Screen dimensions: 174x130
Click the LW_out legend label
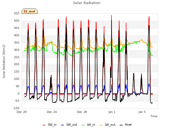click(110, 125)
